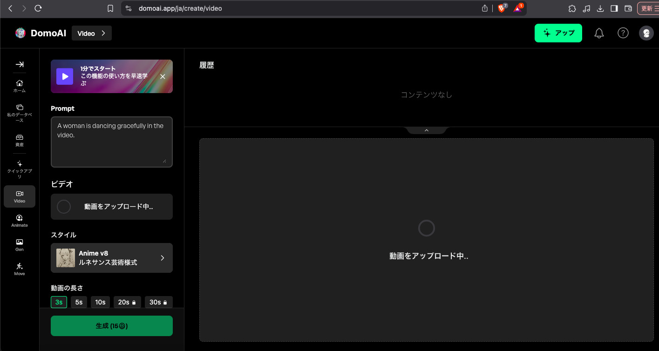Open the Gen image tool
Image resolution: width=659 pixels, height=351 pixels.
point(20,245)
